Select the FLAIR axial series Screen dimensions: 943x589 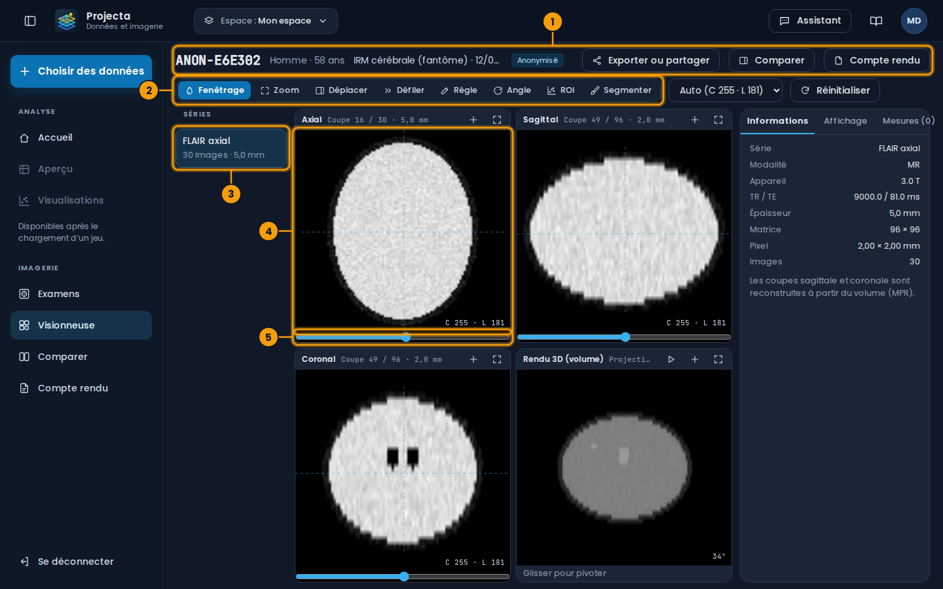[231, 148]
